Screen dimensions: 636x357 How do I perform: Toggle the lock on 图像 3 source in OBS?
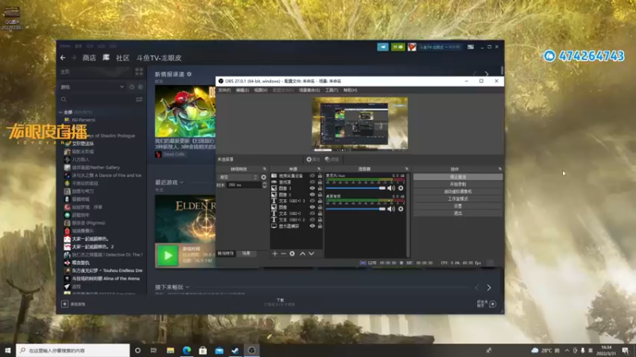(x=320, y=188)
